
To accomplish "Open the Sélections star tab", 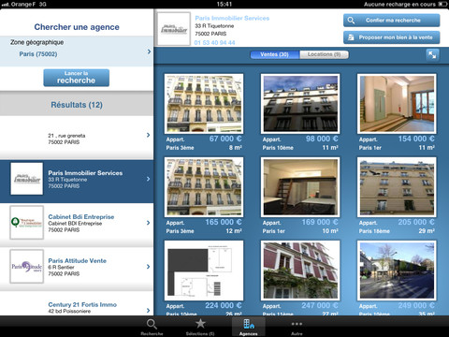I will click(200, 327).
